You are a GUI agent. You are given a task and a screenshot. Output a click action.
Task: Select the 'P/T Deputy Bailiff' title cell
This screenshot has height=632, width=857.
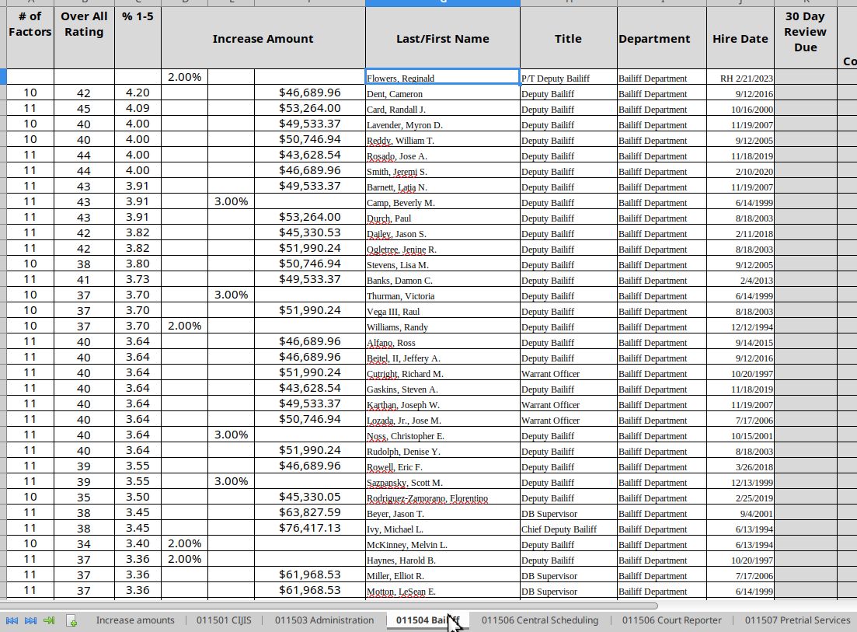pyautogui.click(x=569, y=78)
